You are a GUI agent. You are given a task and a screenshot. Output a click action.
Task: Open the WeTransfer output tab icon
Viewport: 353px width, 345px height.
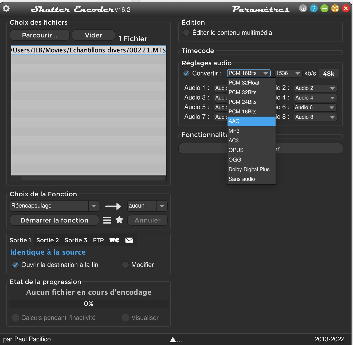point(114,240)
